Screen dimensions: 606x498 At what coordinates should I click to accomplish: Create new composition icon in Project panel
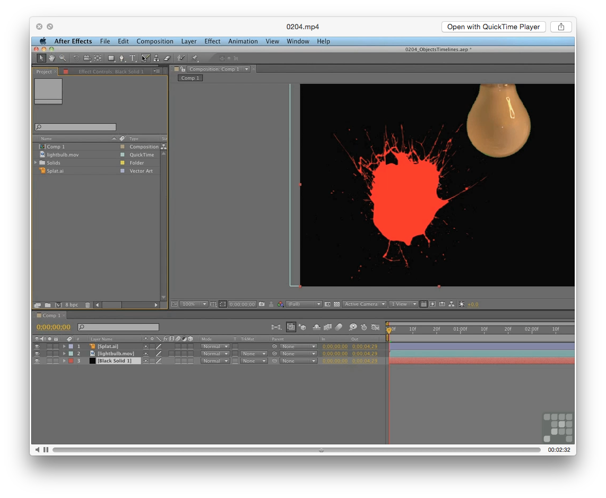click(x=58, y=305)
